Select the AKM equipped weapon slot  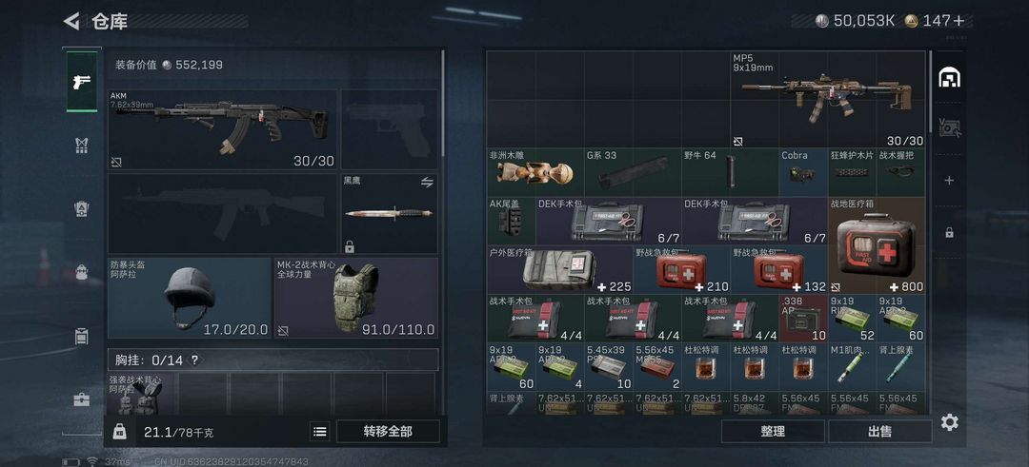222,129
